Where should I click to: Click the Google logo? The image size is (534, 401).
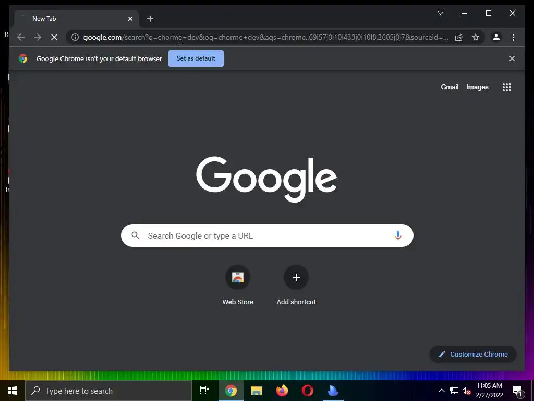click(x=266, y=180)
